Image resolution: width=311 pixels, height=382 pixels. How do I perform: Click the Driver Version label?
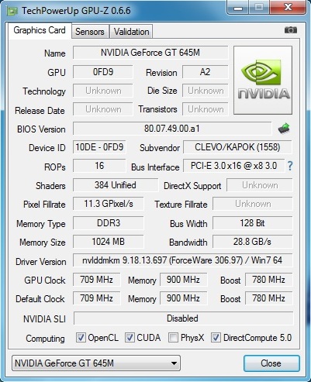click(41, 262)
